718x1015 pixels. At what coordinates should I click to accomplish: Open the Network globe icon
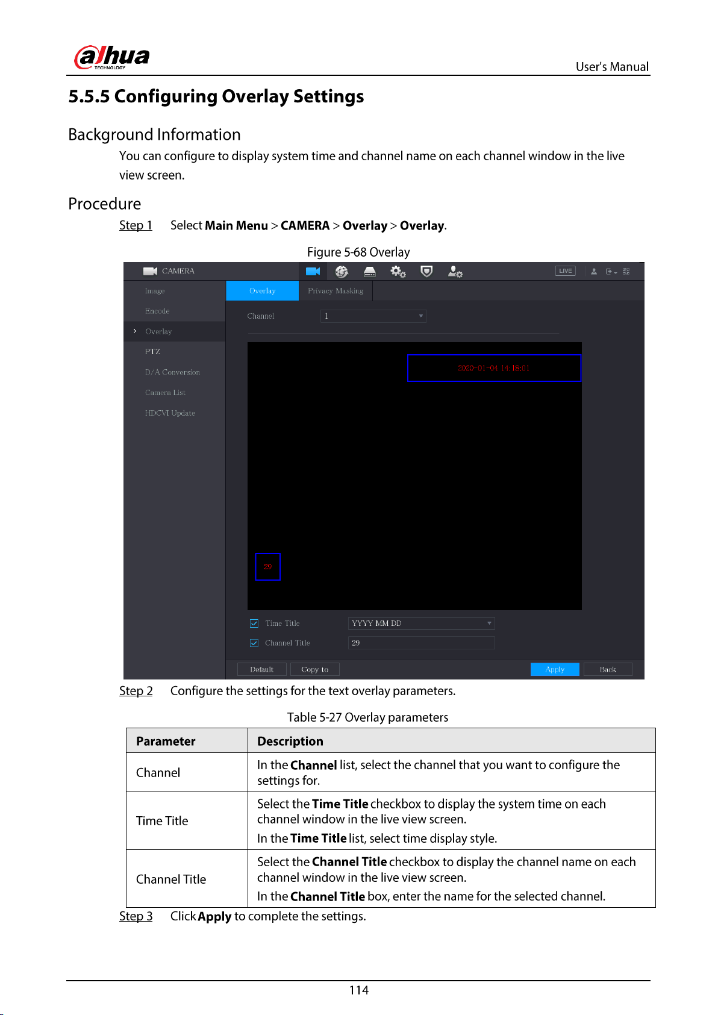click(x=342, y=272)
